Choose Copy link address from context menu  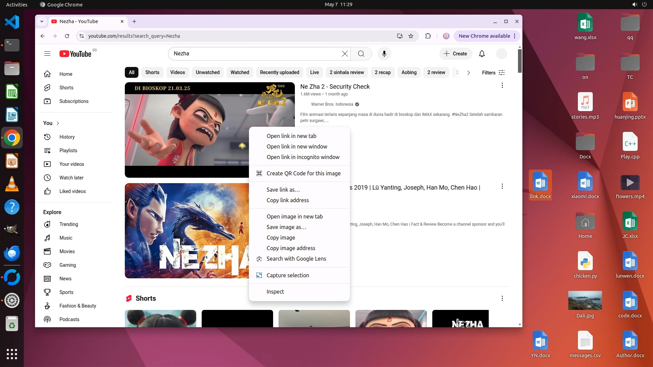[x=287, y=200]
